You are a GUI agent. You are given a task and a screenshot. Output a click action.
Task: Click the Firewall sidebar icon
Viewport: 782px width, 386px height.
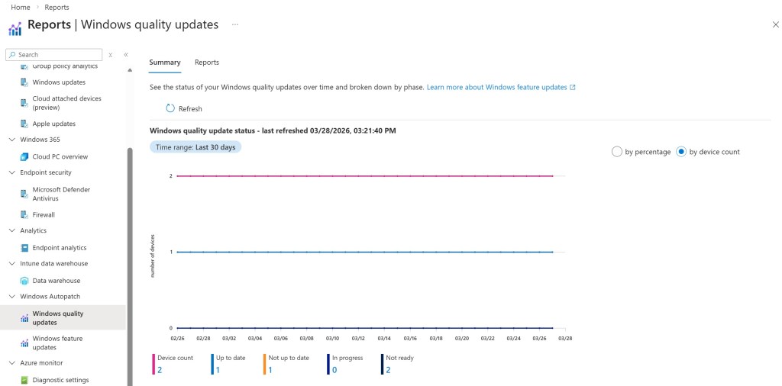pos(25,215)
